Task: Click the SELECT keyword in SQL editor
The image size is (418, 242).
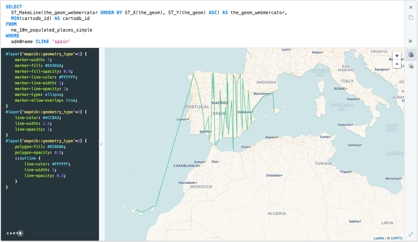Action: point(14,7)
